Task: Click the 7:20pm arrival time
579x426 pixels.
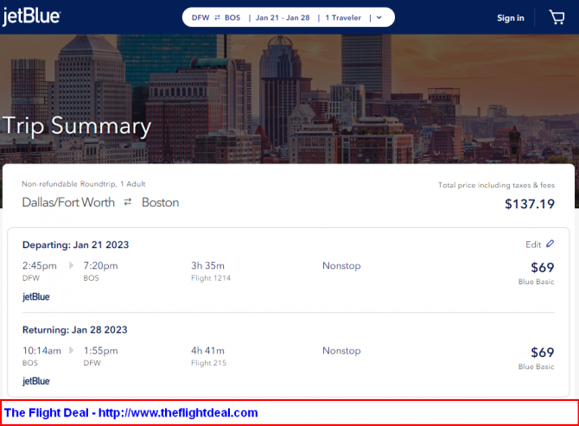Action: (x=100, y=266)
